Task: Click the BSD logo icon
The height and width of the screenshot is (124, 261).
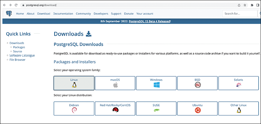Action: coord(197,85)
